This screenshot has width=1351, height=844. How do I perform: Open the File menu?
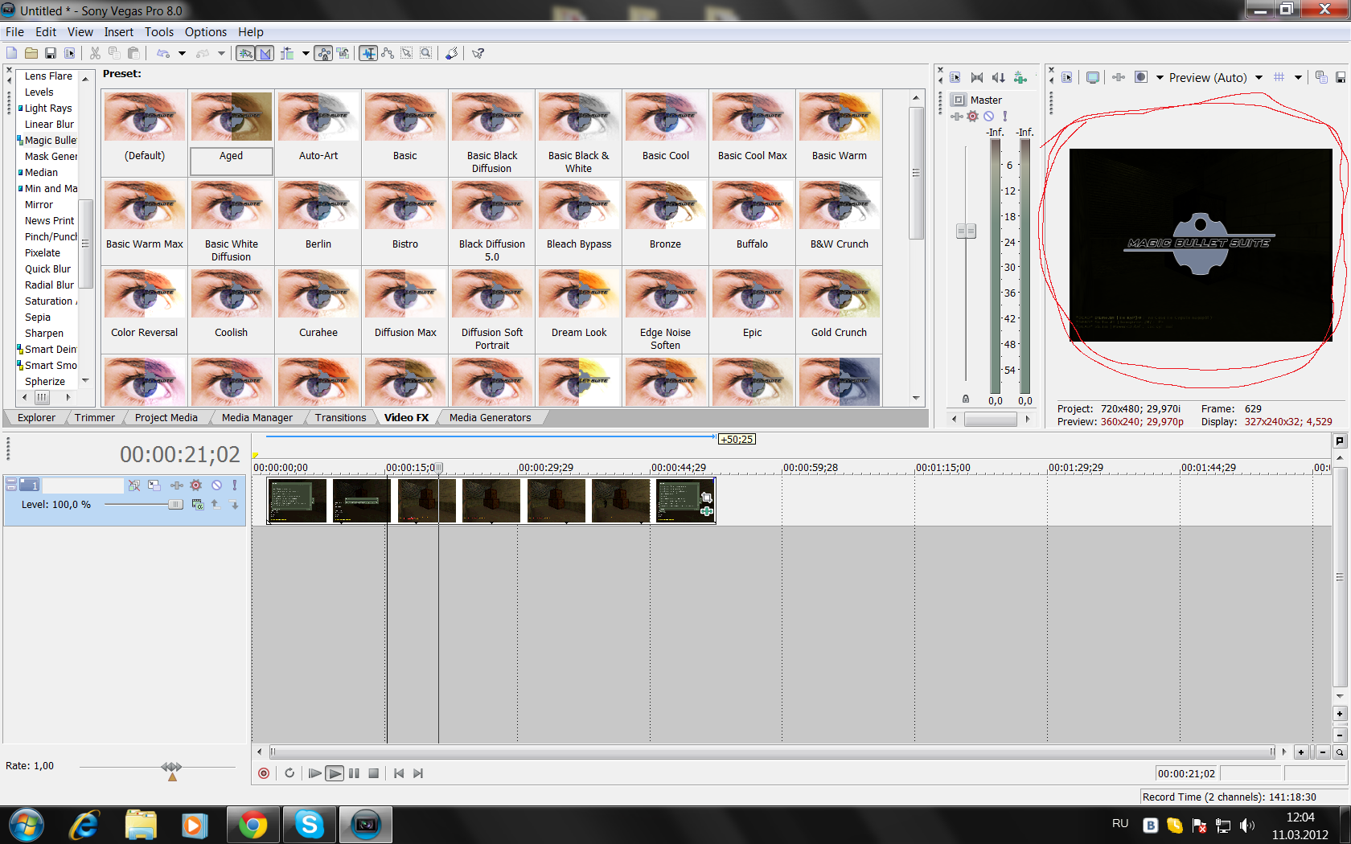[14, 32]
